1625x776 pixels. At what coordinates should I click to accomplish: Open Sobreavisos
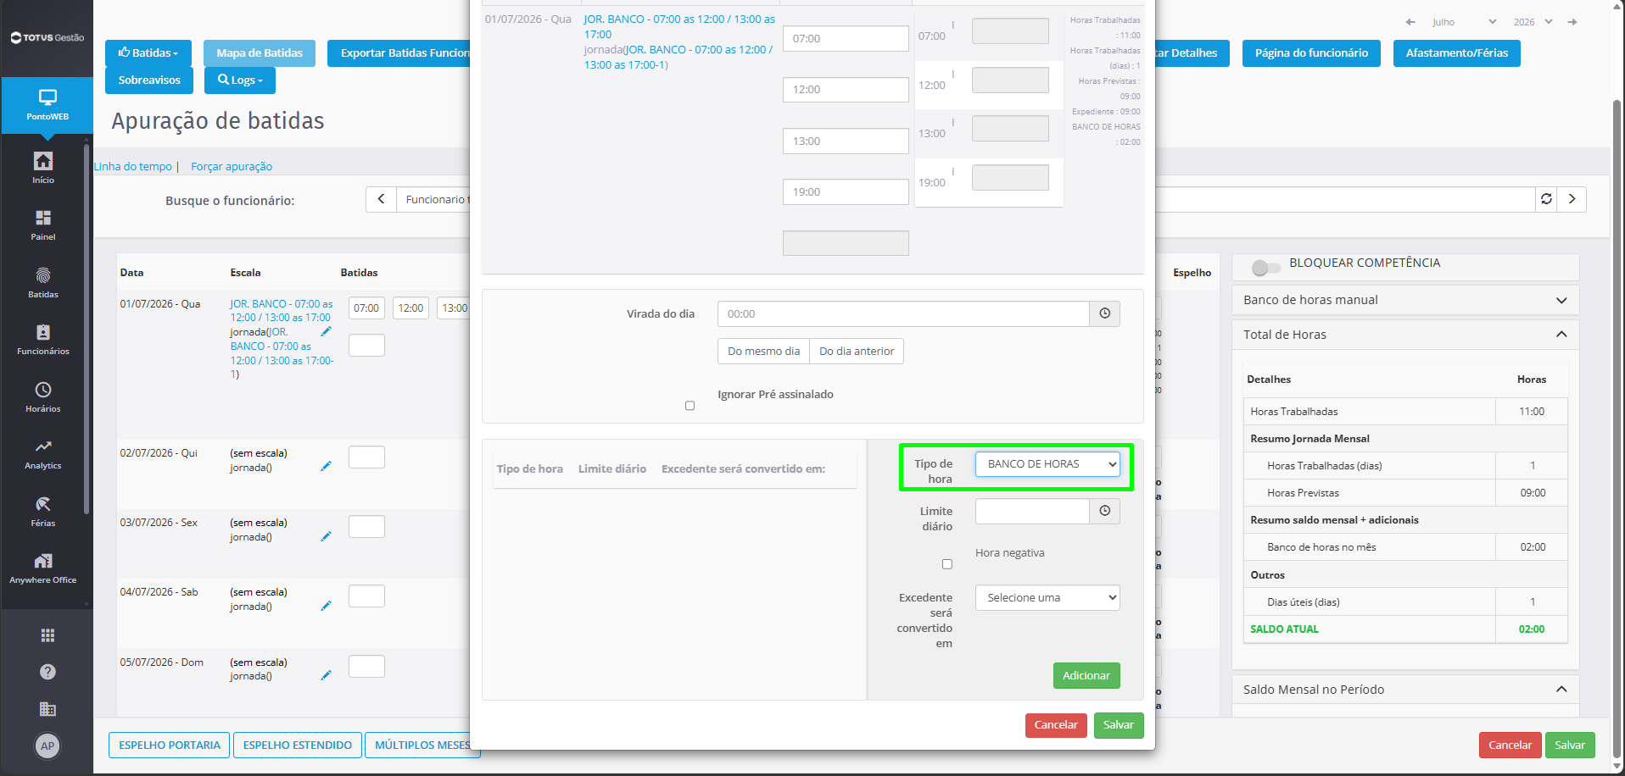tap(149, 80)
